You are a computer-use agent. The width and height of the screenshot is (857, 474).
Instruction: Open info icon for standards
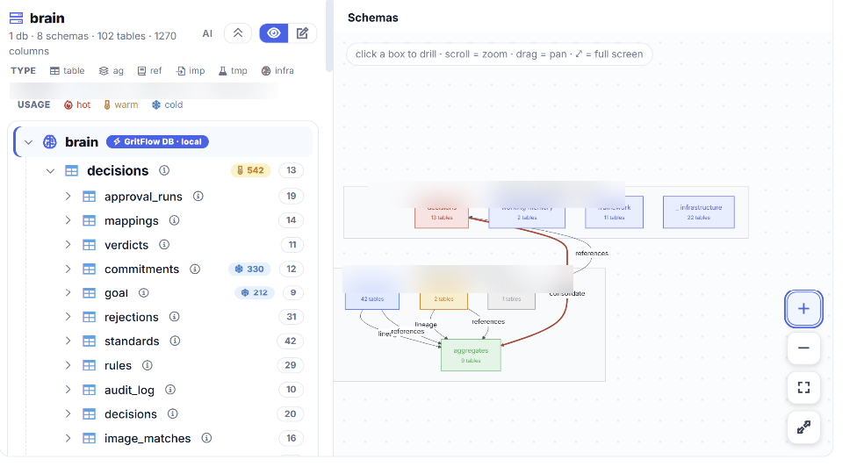175,341
